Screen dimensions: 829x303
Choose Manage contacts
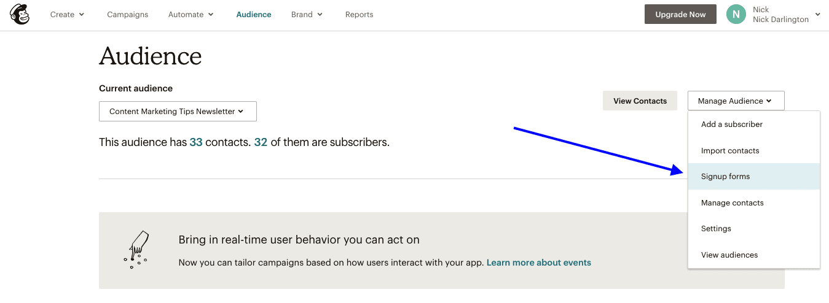point(754,202)
